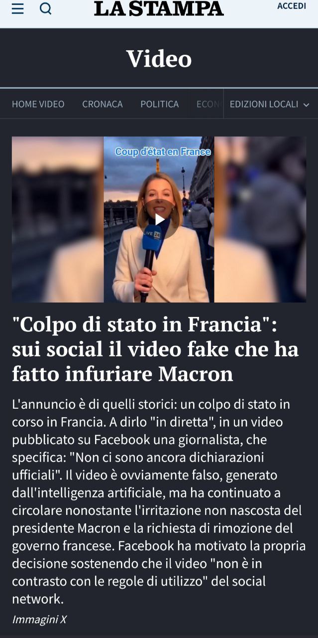Screen dimensions: 318x638
Task: Click the chevron beside Edizioni Locali
Action: click(306, 105)
